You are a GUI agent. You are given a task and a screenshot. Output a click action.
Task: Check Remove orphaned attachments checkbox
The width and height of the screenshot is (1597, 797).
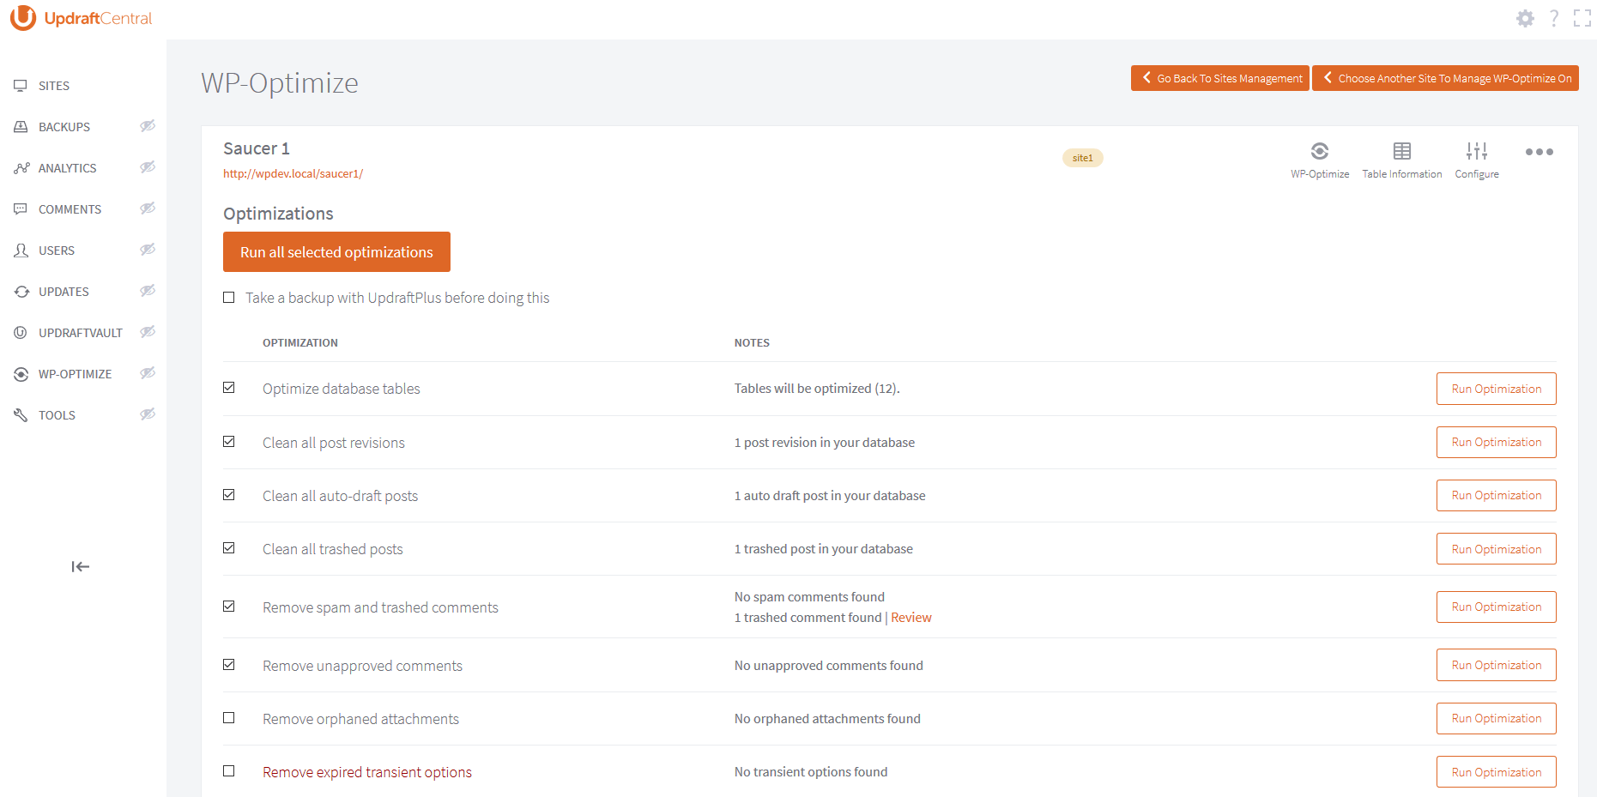point(229,718)
